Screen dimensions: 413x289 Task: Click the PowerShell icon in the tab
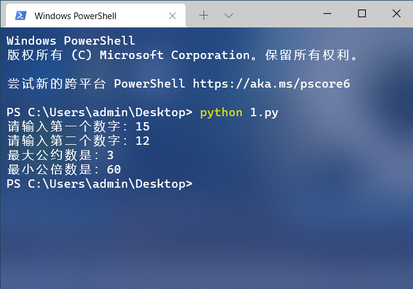20,15
